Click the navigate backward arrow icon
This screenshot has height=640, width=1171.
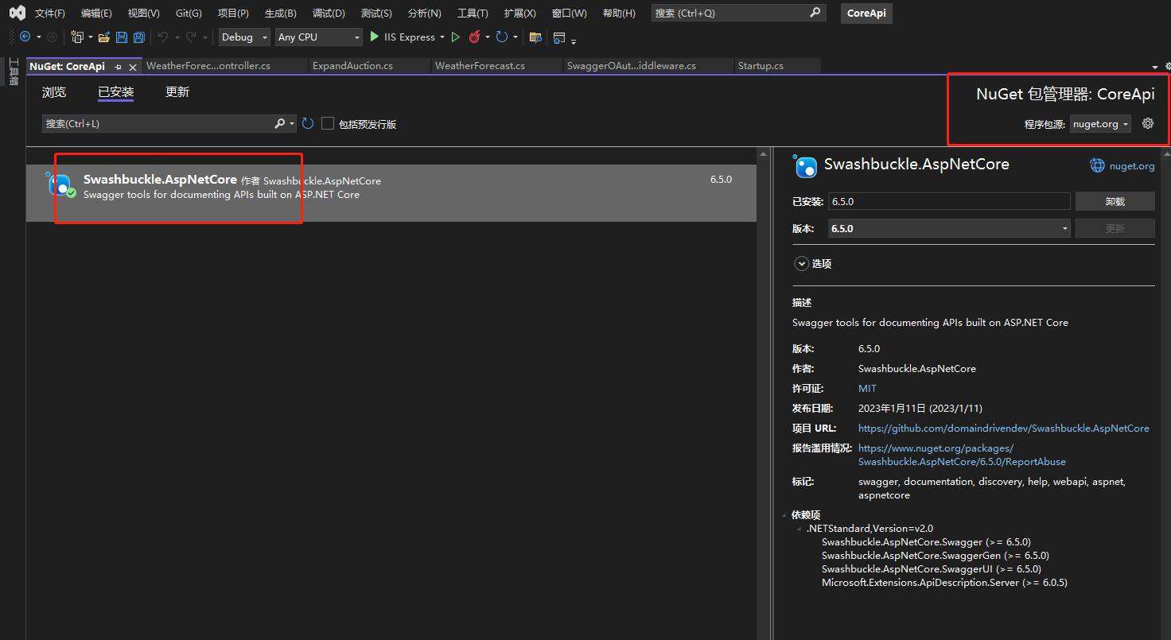tap(25, 37)
